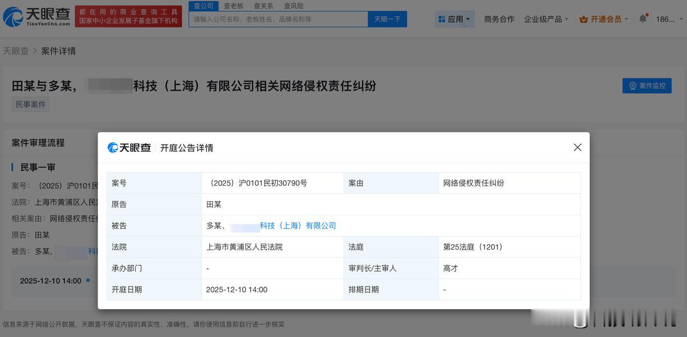Click the crown icon next to 开通会员

pyautogui.click(x=583, y=18)
